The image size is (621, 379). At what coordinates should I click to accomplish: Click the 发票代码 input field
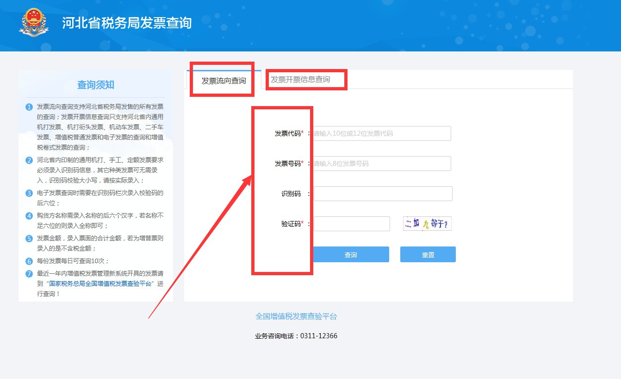[382, 133]
